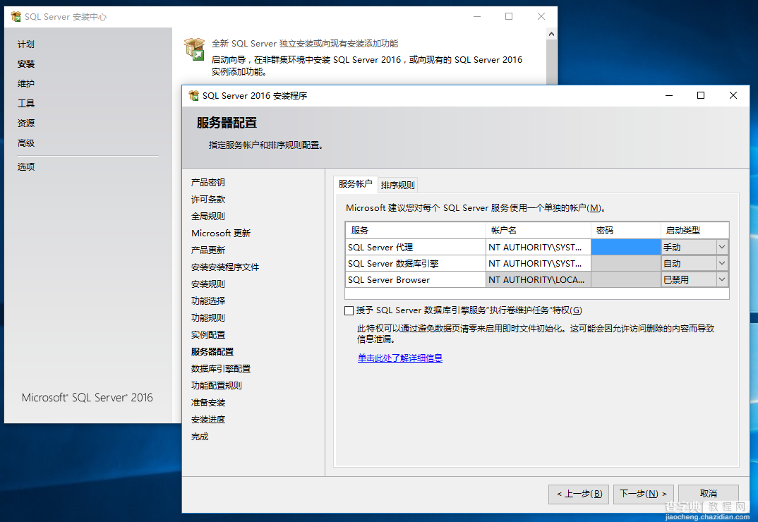Click the 安装安装程序文件 step in wizard list
758x522 pixels.
[x=225, y=267]
